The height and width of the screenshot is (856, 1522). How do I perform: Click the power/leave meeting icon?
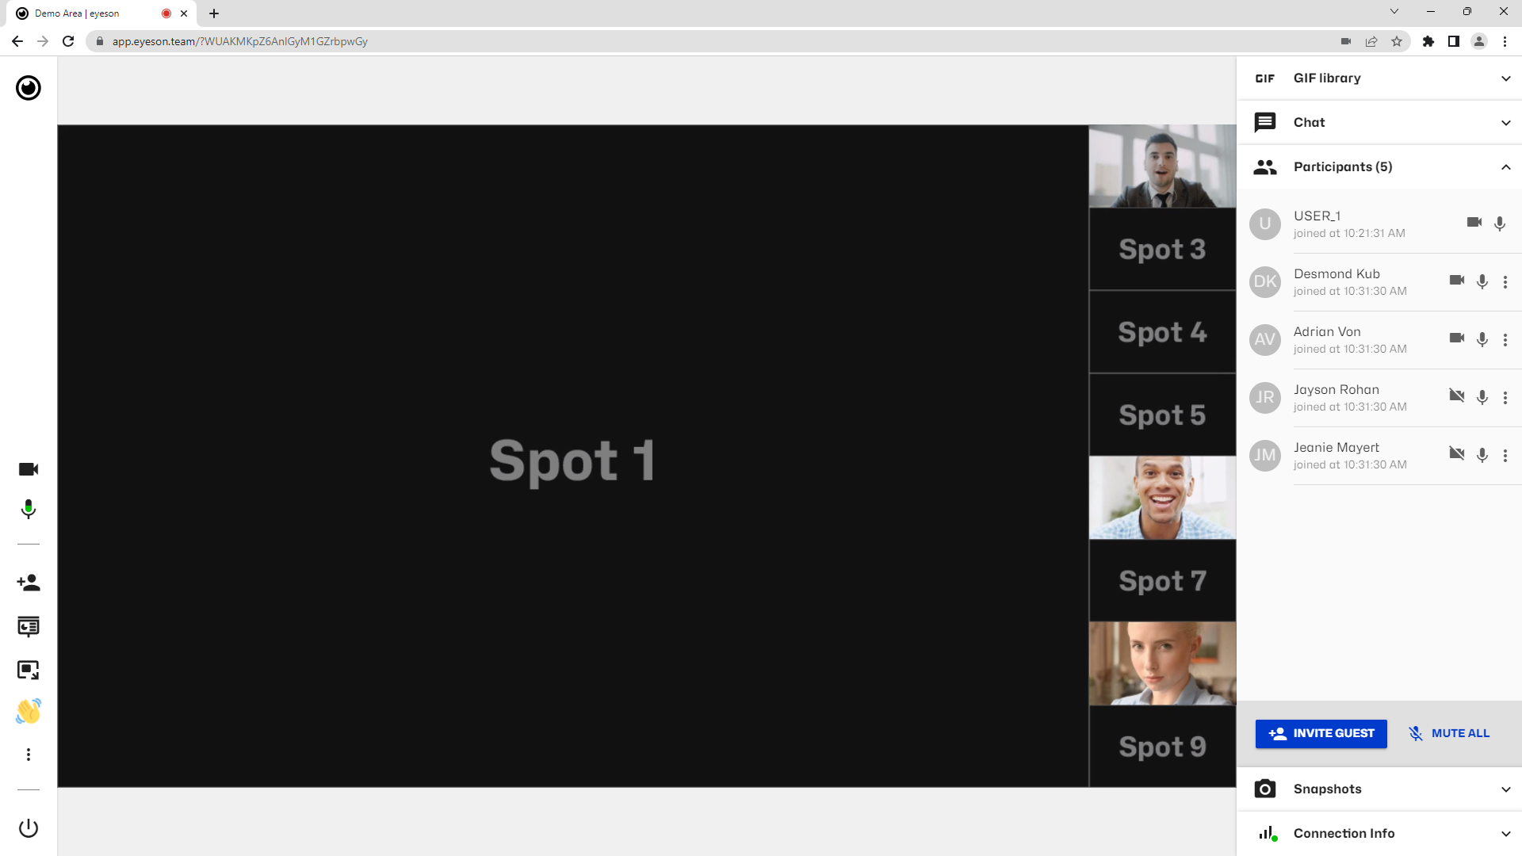[x=29, y=827]
